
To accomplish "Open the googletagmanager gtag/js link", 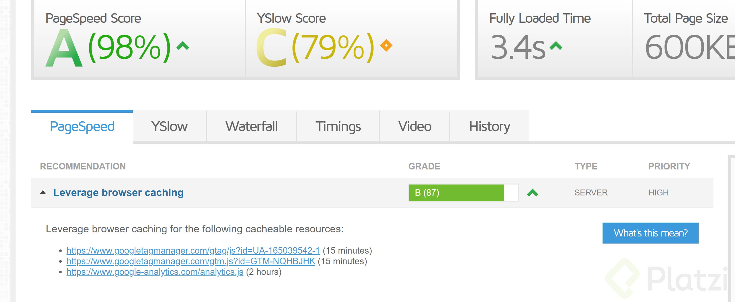I will coord(193,251).
